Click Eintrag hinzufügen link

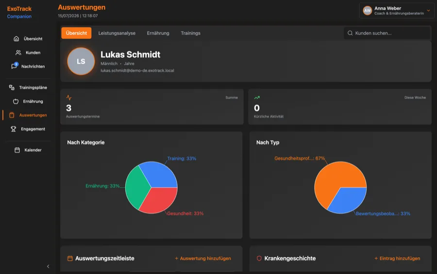[397, 258]
